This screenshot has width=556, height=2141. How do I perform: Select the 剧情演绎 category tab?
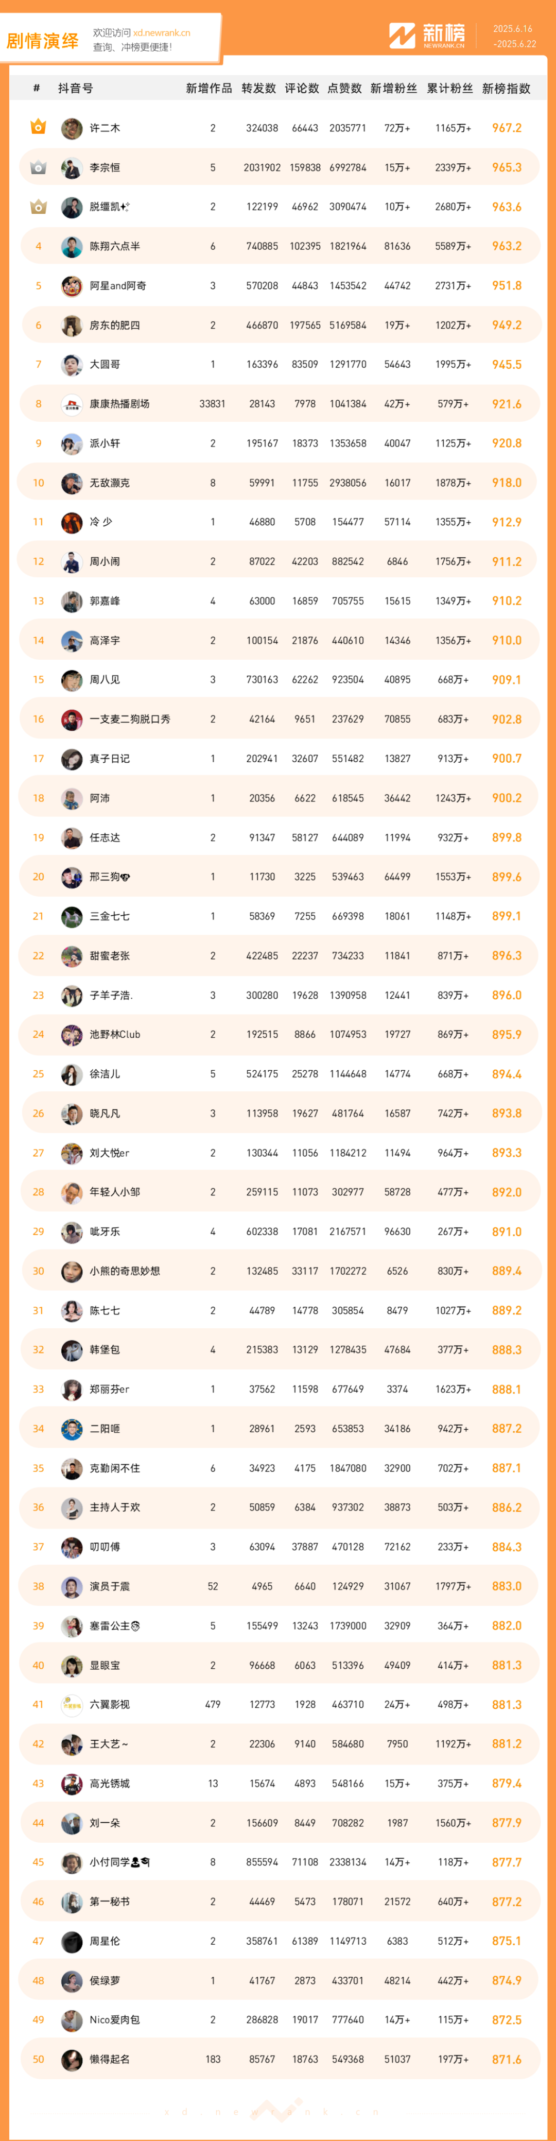(x=42, y=41)
